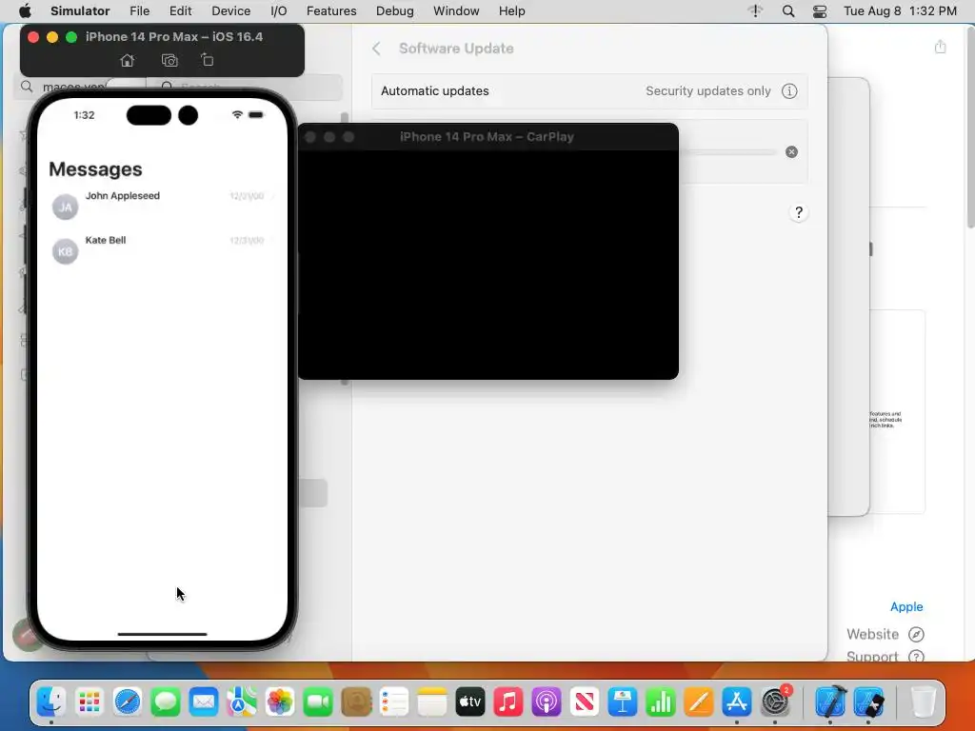
Task: Open the Edit menu
Action: 180,11
